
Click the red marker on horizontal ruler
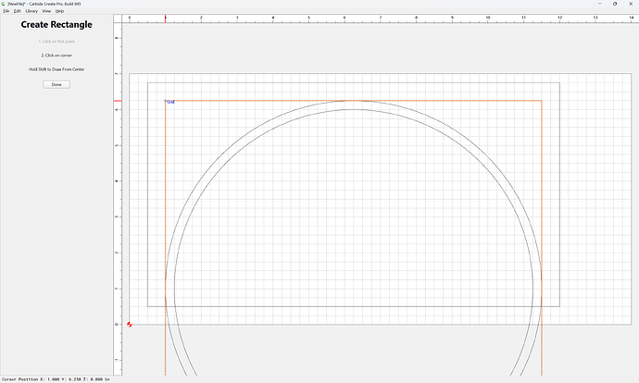pos(165,19)
